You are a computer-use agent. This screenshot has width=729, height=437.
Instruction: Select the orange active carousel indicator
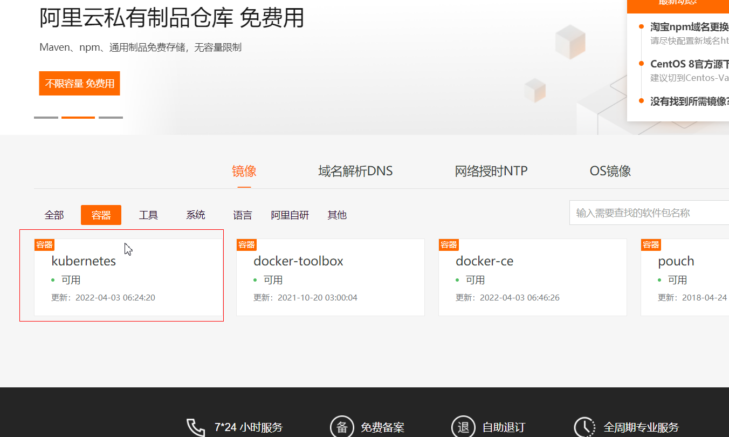(78, 117)
